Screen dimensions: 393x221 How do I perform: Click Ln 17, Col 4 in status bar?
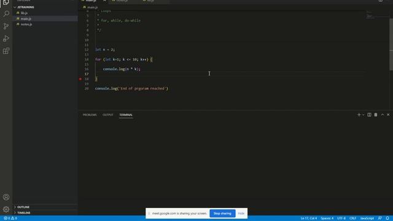pyautogui.click(x=308, y=219)
